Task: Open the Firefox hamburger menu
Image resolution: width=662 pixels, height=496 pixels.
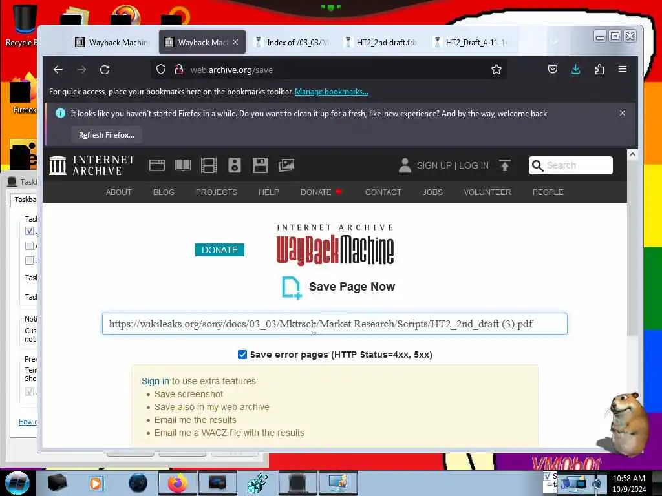Action: (623, 69)
